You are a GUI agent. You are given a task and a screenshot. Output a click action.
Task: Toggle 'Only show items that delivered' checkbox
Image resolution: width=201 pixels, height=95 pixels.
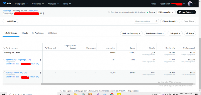109,12
